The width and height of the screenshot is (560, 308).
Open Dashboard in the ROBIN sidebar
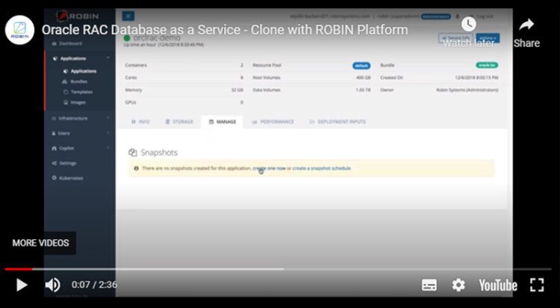[x=66, y=43]
